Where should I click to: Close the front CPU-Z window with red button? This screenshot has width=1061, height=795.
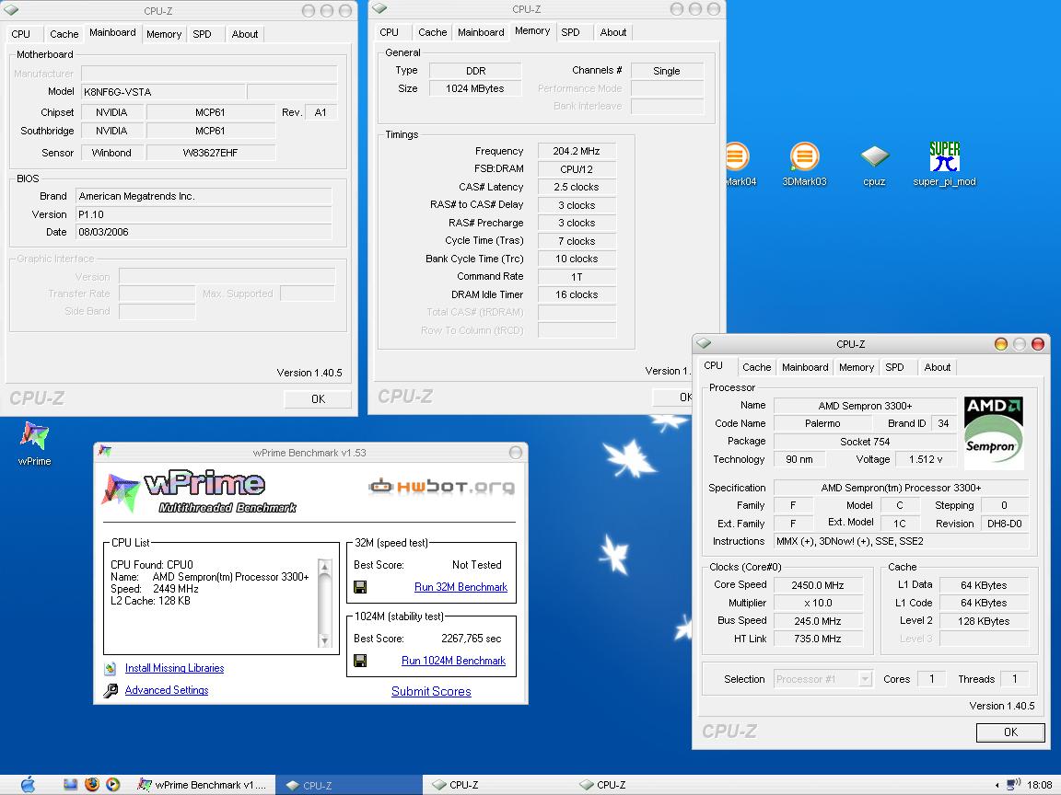click(x=1038, y=343)
